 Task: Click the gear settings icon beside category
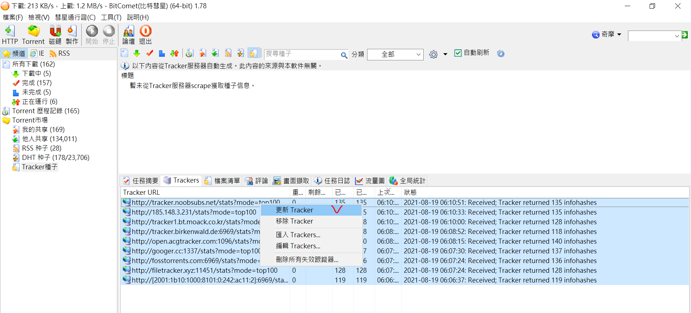(x=434, y=54)
